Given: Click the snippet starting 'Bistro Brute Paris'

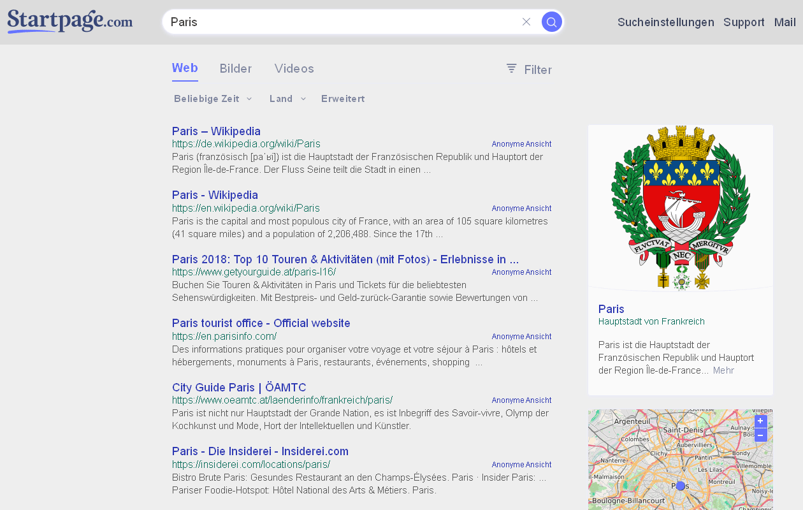Looking at the screenshot, I should click(x=359, y=484).
